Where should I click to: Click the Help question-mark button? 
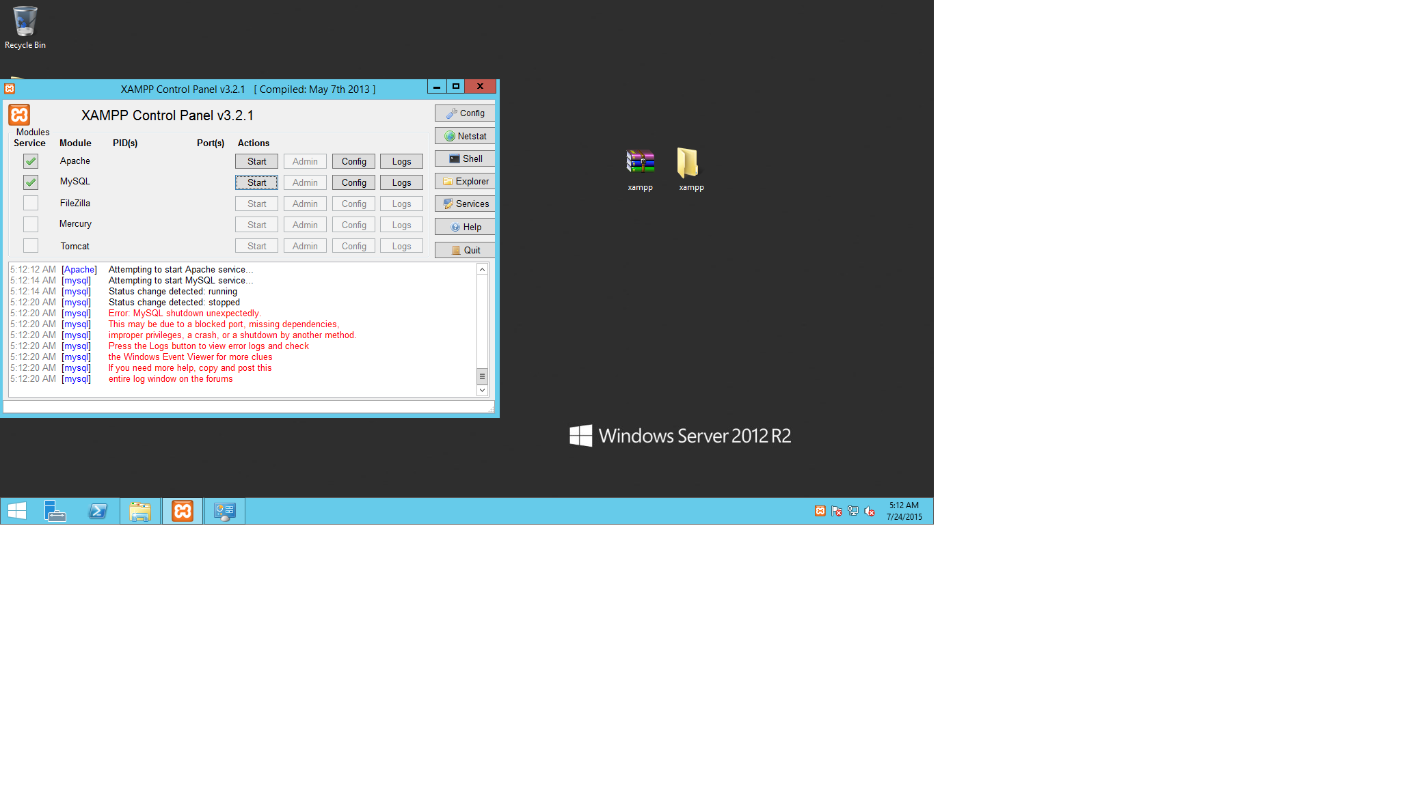coord(465,227)
